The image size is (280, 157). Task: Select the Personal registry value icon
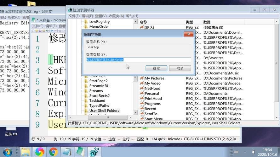click(x=142, y=93)
